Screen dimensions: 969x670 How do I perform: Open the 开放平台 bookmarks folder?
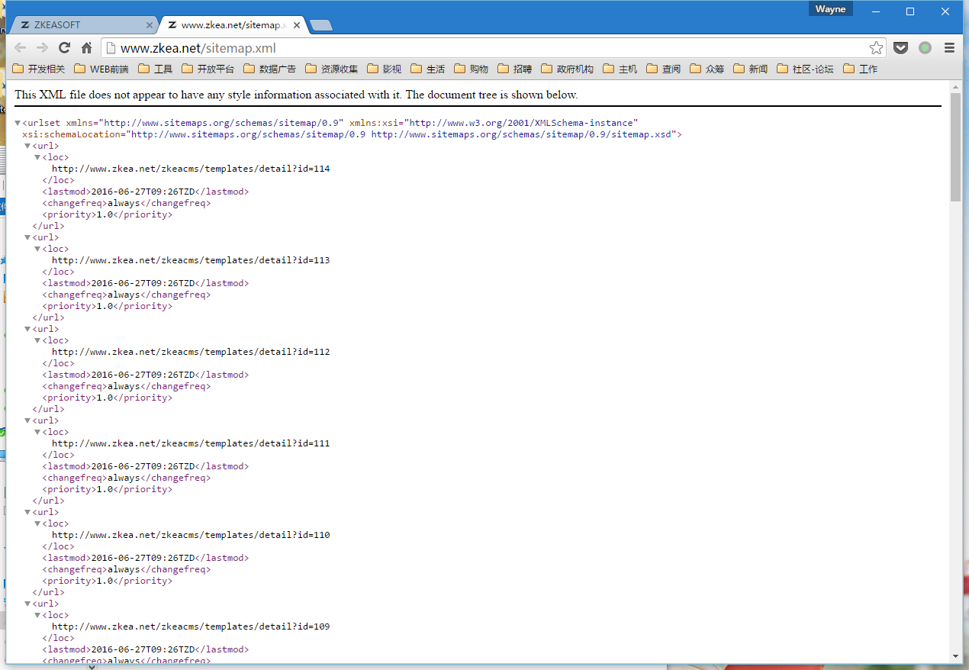(208, 69)
